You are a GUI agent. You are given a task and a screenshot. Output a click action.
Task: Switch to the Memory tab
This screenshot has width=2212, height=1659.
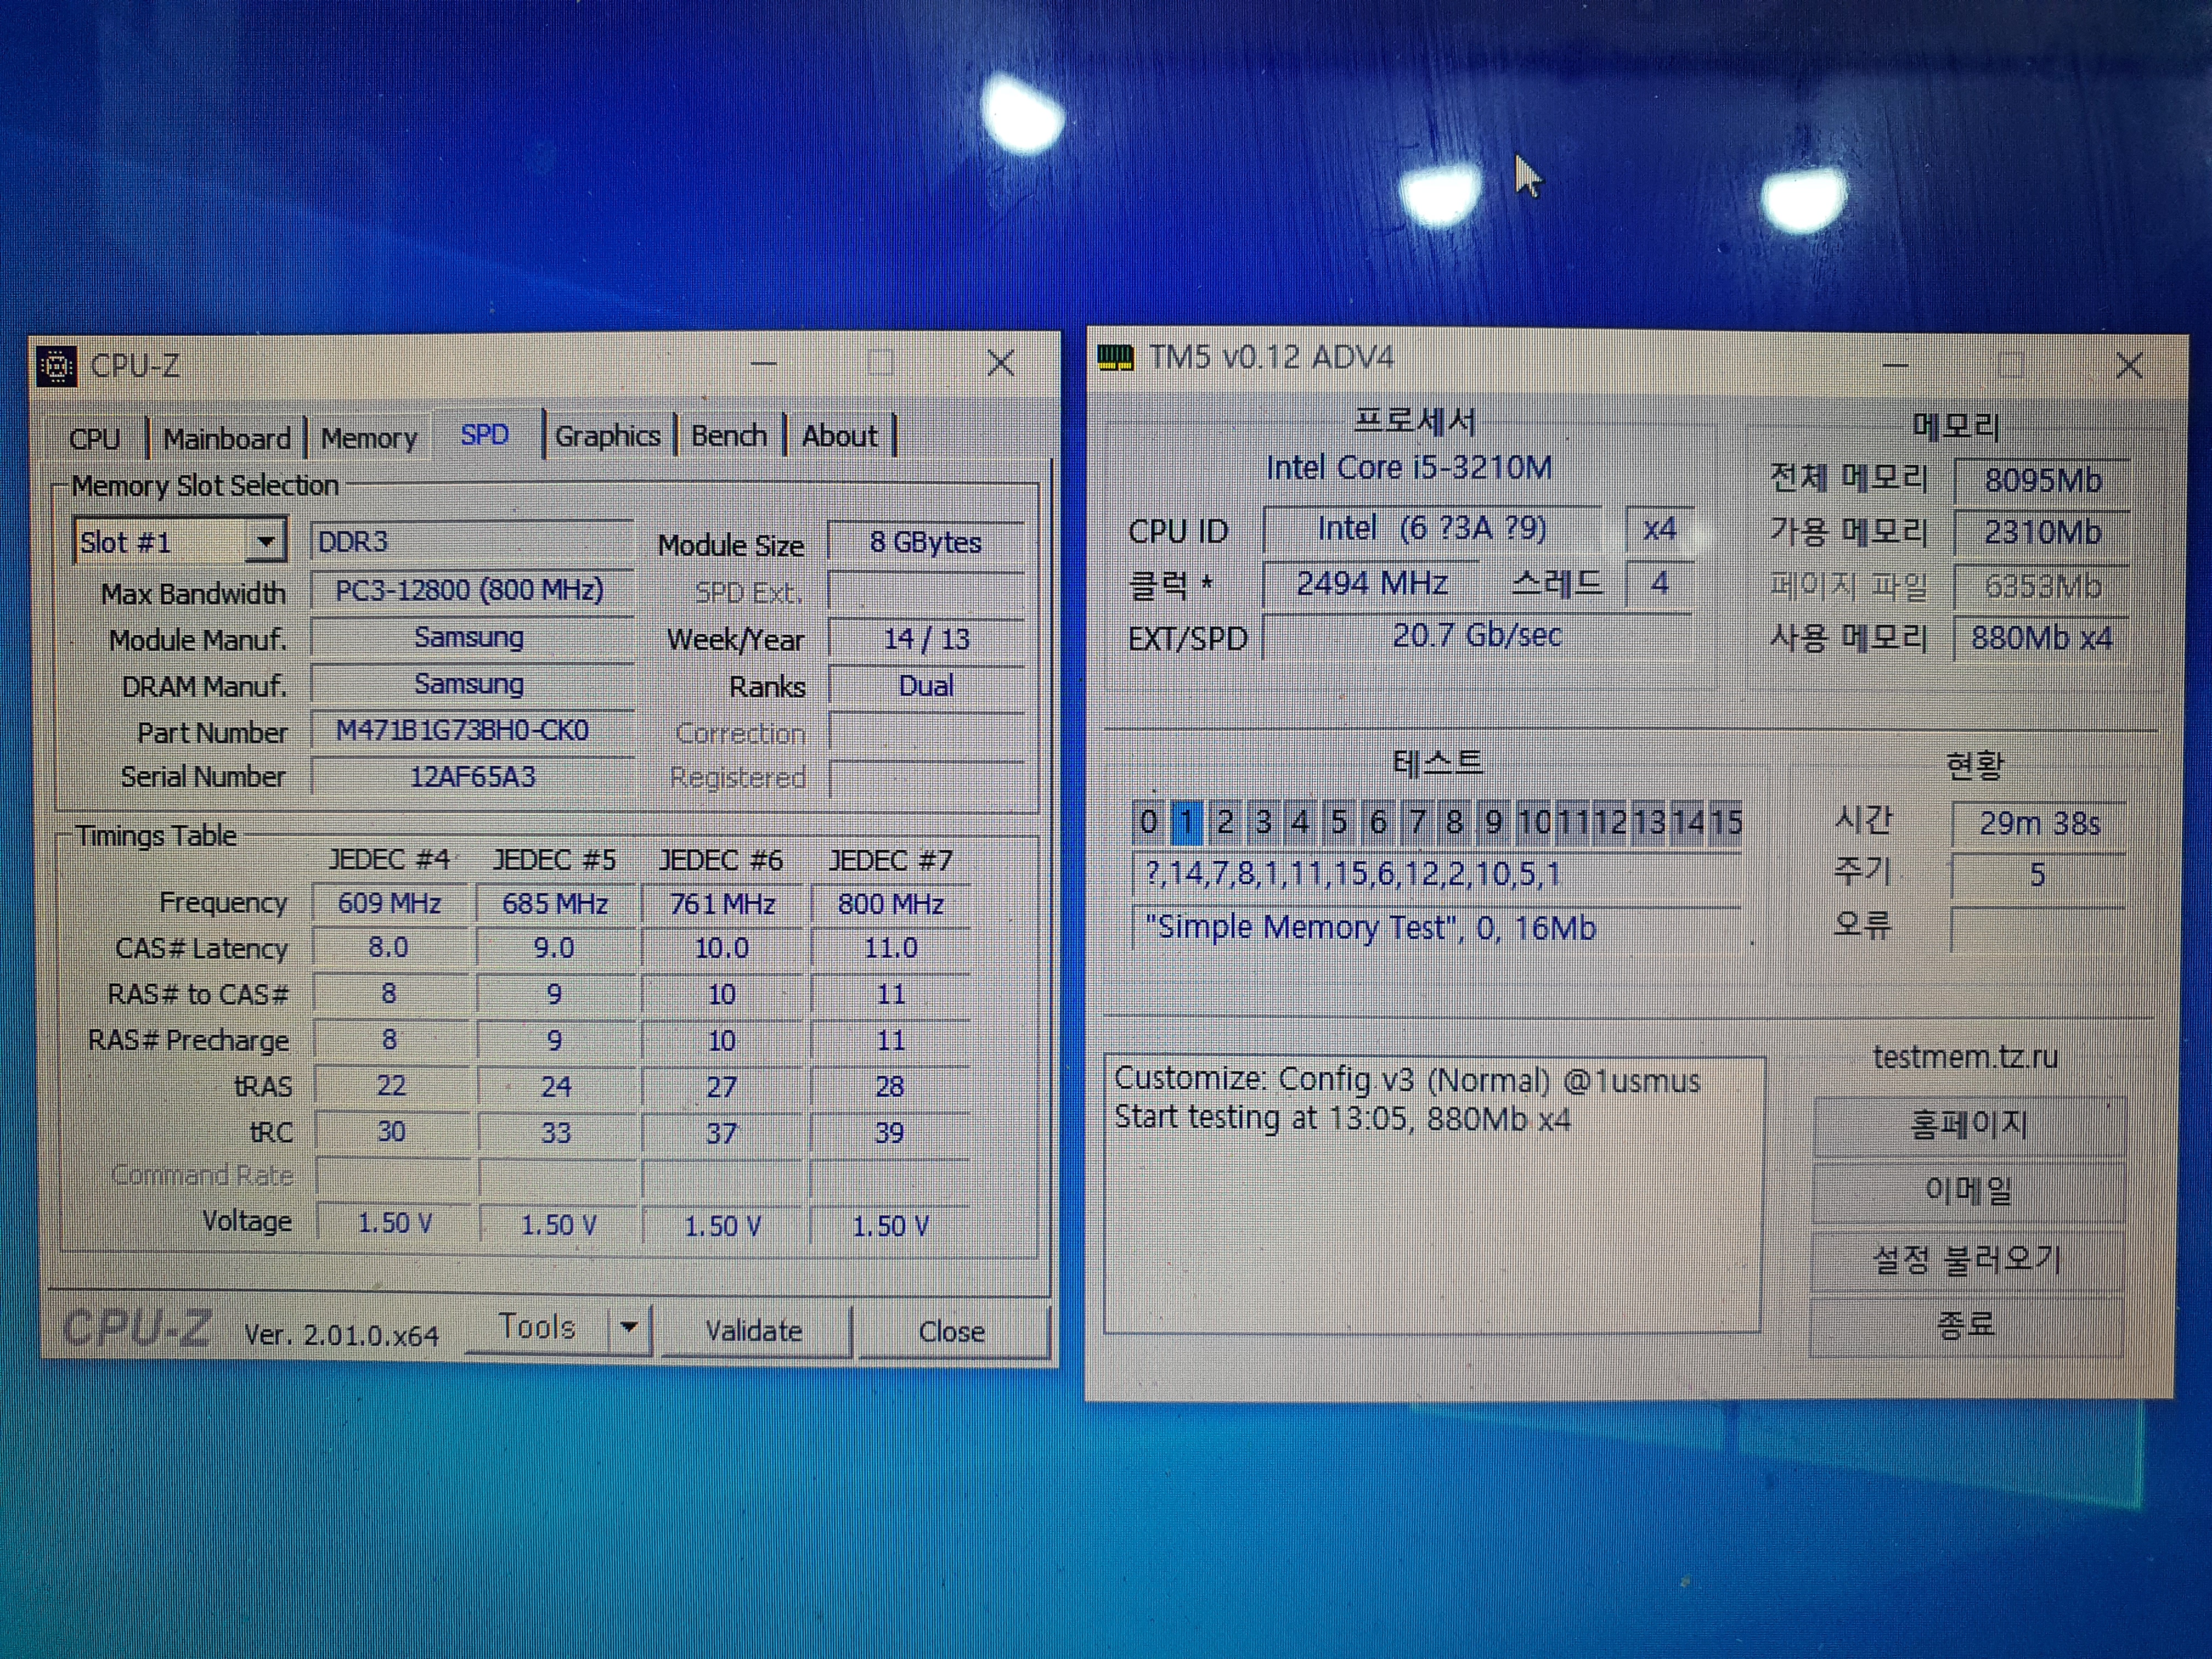tap(369, 438)
